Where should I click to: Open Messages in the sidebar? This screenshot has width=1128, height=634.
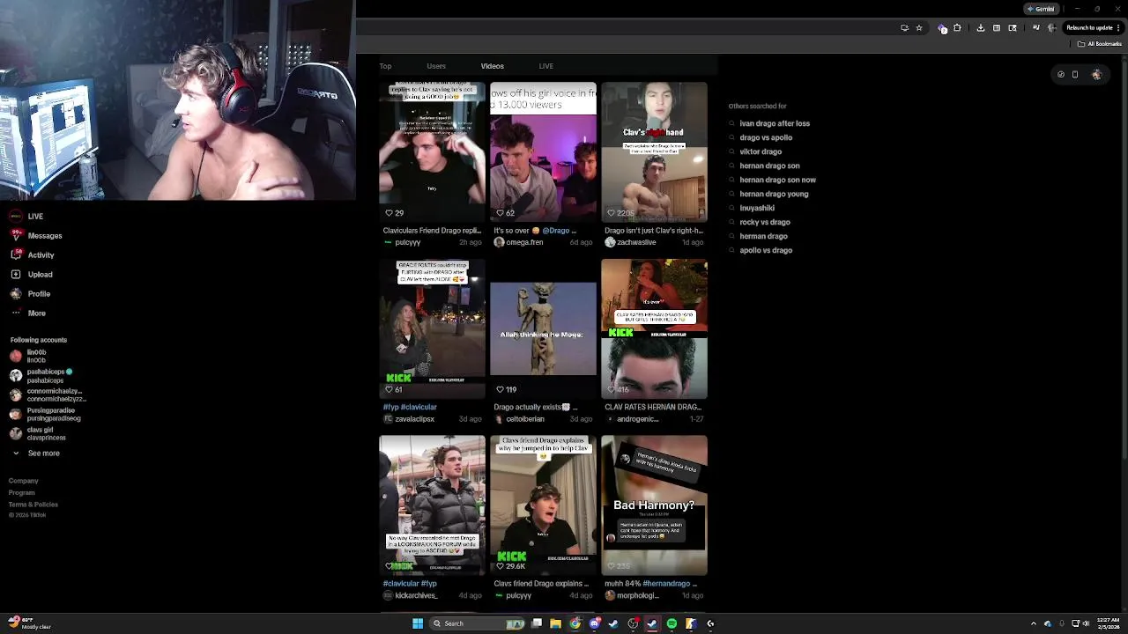coord(36,236)
